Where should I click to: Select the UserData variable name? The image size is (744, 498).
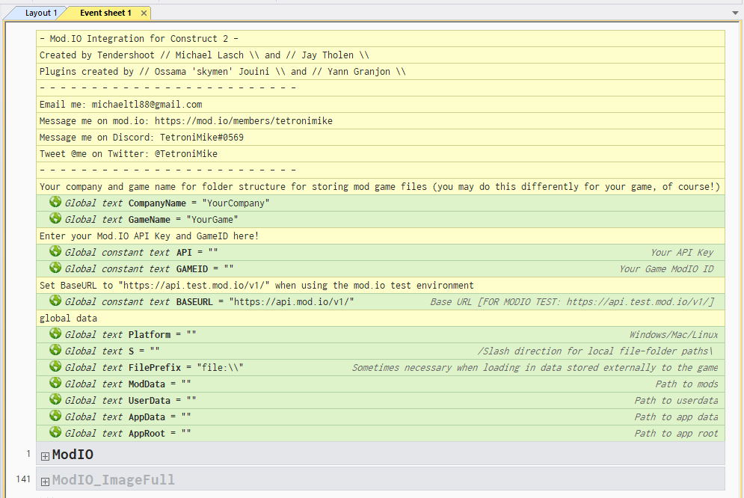(149, 400)
